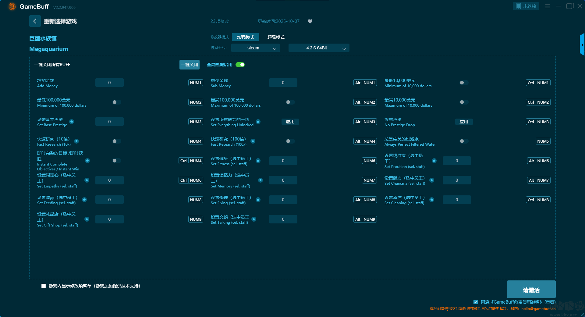Viewport: 585px width, 317px height.
Task: Click the Set Feeding value field
Action: 109,200
